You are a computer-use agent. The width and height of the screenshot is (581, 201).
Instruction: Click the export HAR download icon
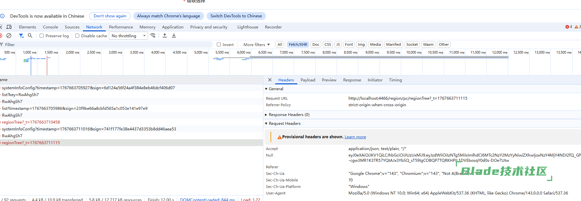pos(174,36)
